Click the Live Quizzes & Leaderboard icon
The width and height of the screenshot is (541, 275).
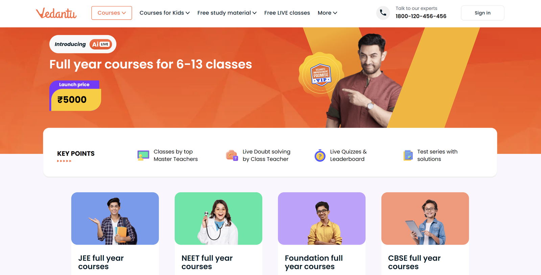pos(320,155)
